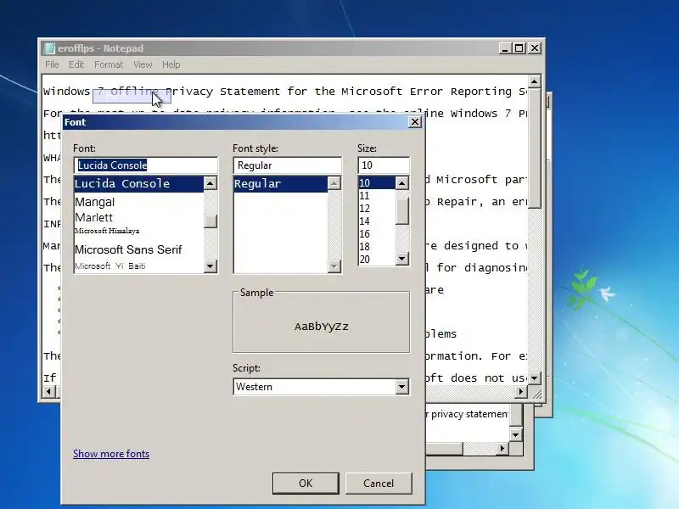Click the font list scrollbar thumb
679x509 pixels.
[210, 221]
